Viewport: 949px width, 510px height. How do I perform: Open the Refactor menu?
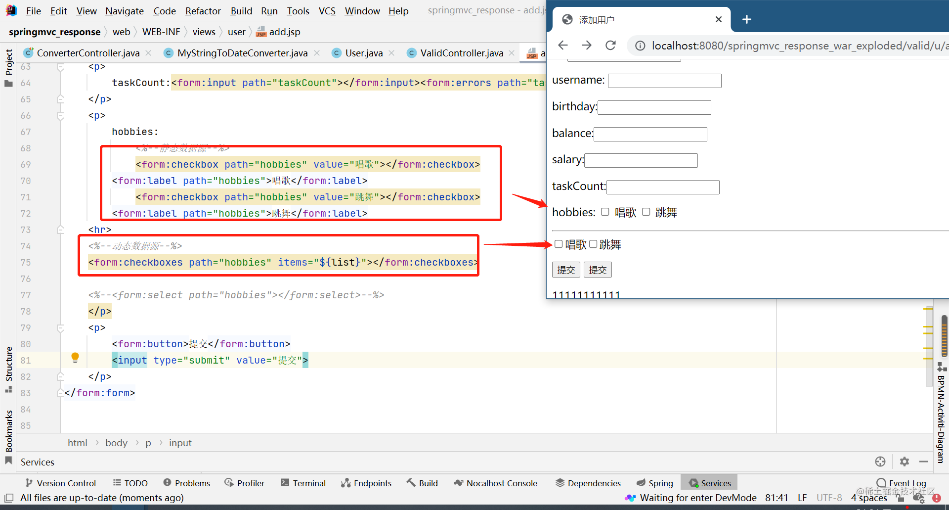coord(203,11)
